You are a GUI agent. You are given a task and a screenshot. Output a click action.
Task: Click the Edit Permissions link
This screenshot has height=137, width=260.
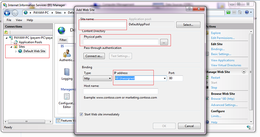(x=223, y=38)
